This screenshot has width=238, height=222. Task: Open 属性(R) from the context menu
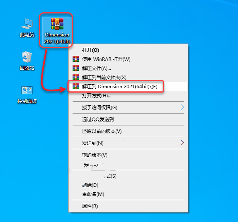[129, 206]
